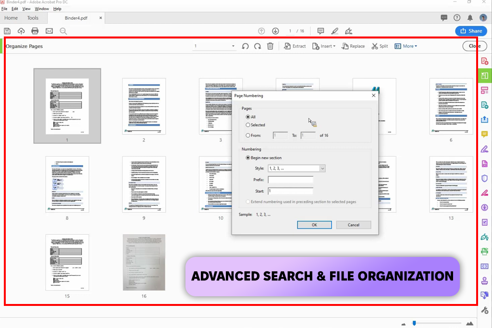Close the Page Numbering dialog with X
The image size is (492, 328).
point(373,96)
